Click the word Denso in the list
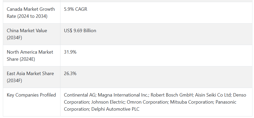Viewport: 254px width, 118px height. coord(240,95)
